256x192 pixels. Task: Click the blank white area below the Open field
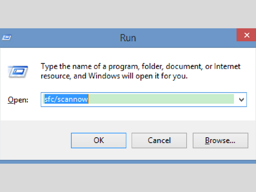[128, 114]
